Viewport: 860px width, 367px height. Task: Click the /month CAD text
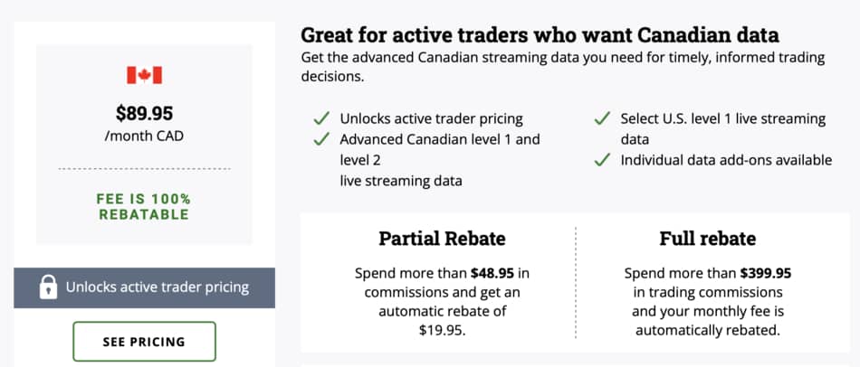click(144, 136)
